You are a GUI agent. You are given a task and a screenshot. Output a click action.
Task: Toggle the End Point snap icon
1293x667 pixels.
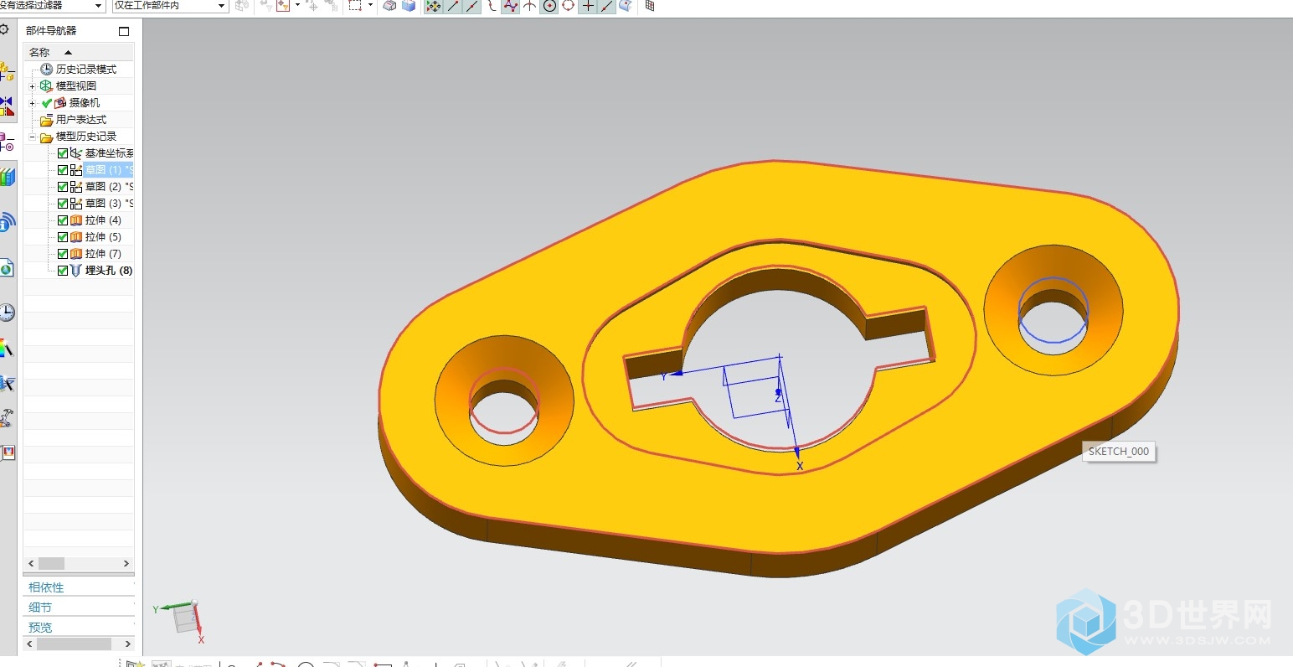[x=453, y=6]
